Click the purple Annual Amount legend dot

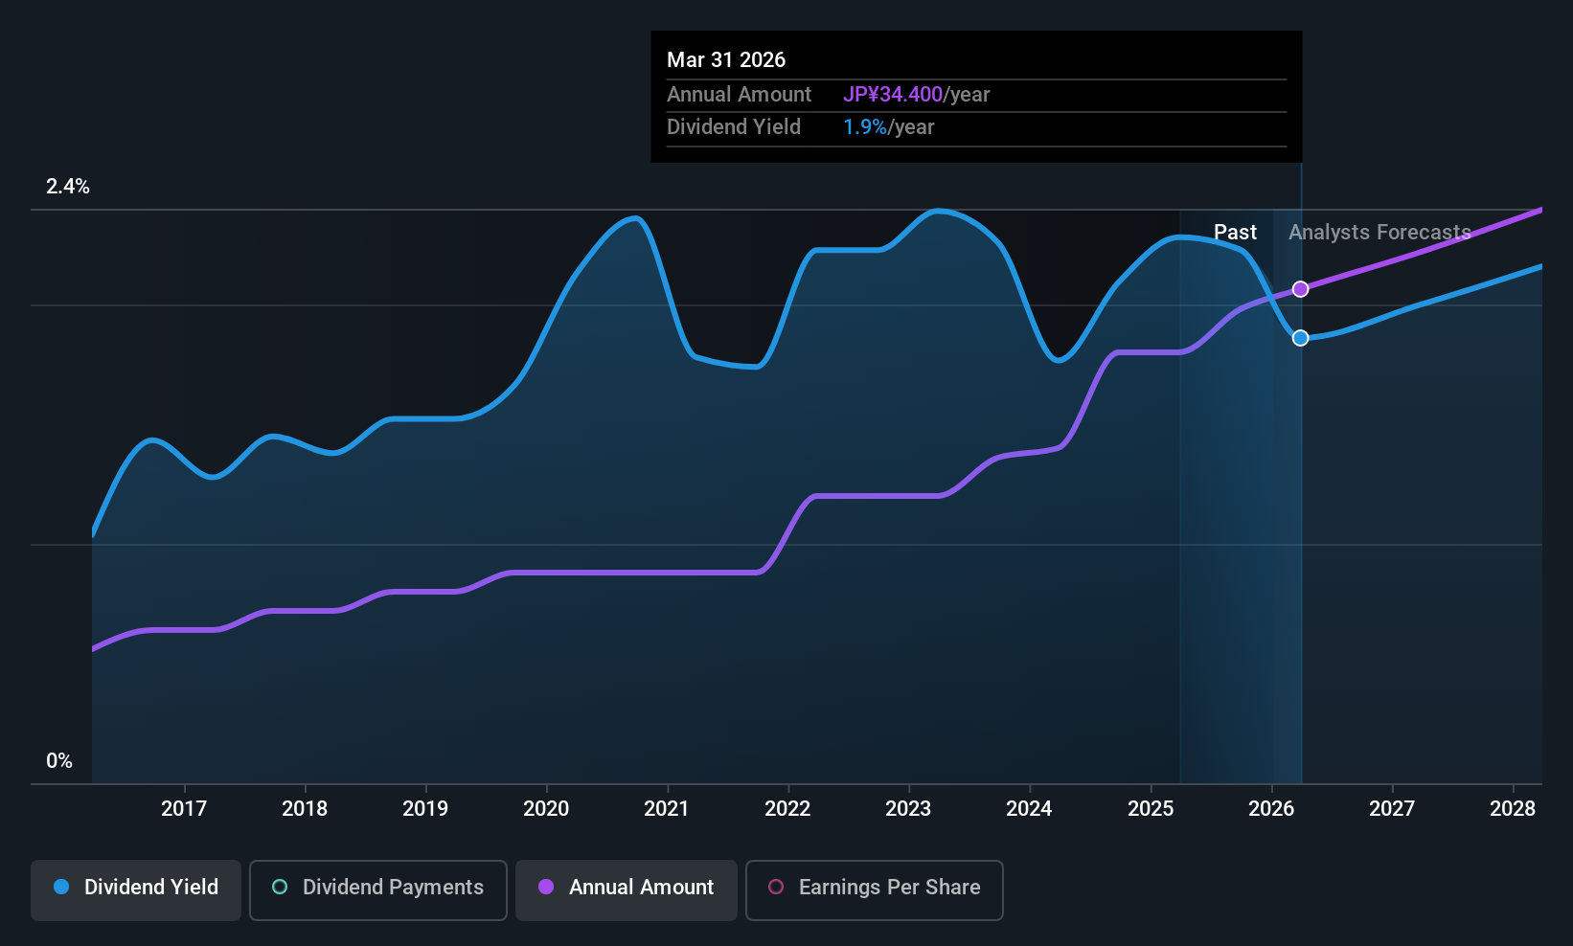tap(546, 887)
